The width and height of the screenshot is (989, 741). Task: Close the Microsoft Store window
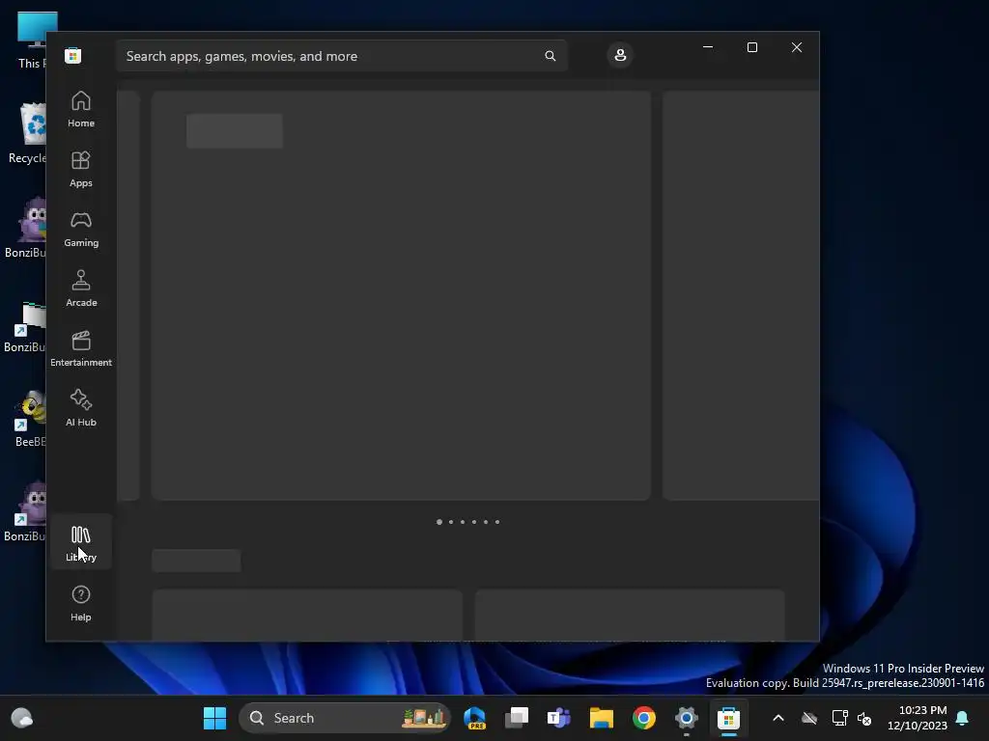tap(797, 47)
